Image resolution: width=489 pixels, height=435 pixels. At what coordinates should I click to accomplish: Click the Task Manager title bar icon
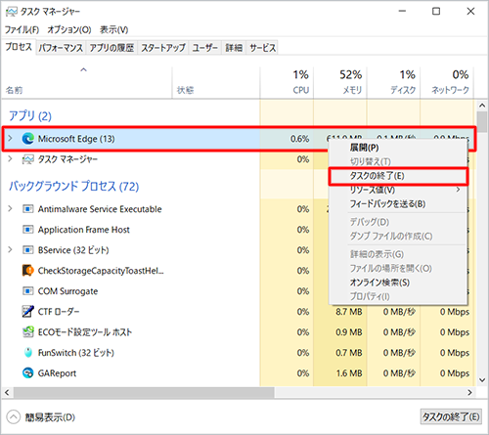[x=12, y=12]
